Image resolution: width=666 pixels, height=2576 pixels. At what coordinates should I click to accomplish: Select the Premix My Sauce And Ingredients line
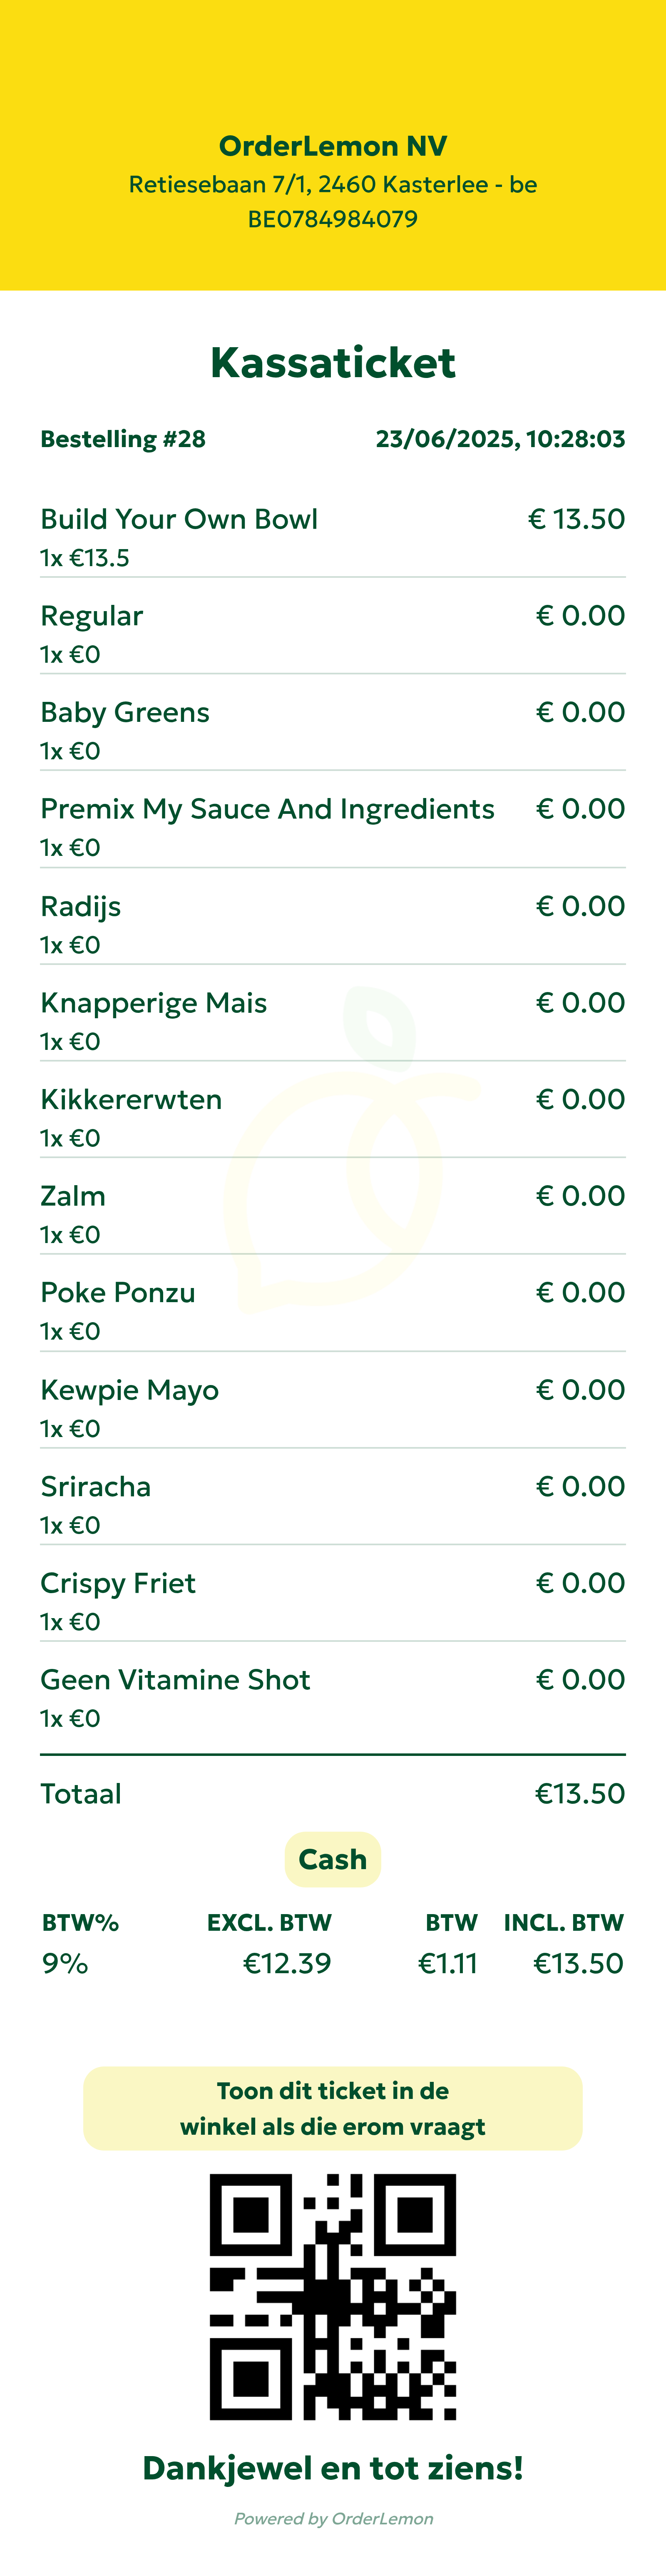[267, 809]
